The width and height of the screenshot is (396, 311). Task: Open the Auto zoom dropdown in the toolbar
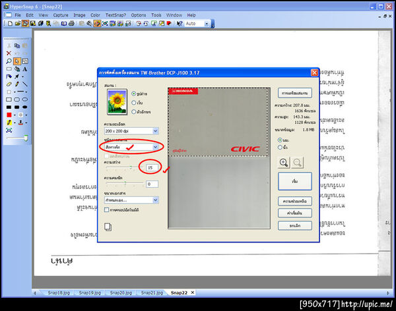207,24
